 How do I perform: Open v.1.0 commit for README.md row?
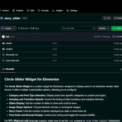coord(55,55)
